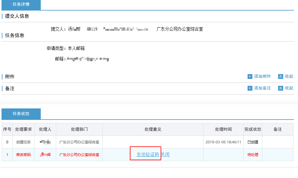Open the 任务详情 tab
The height and width of the screenshot is (178, 298).
coord(21,5)
